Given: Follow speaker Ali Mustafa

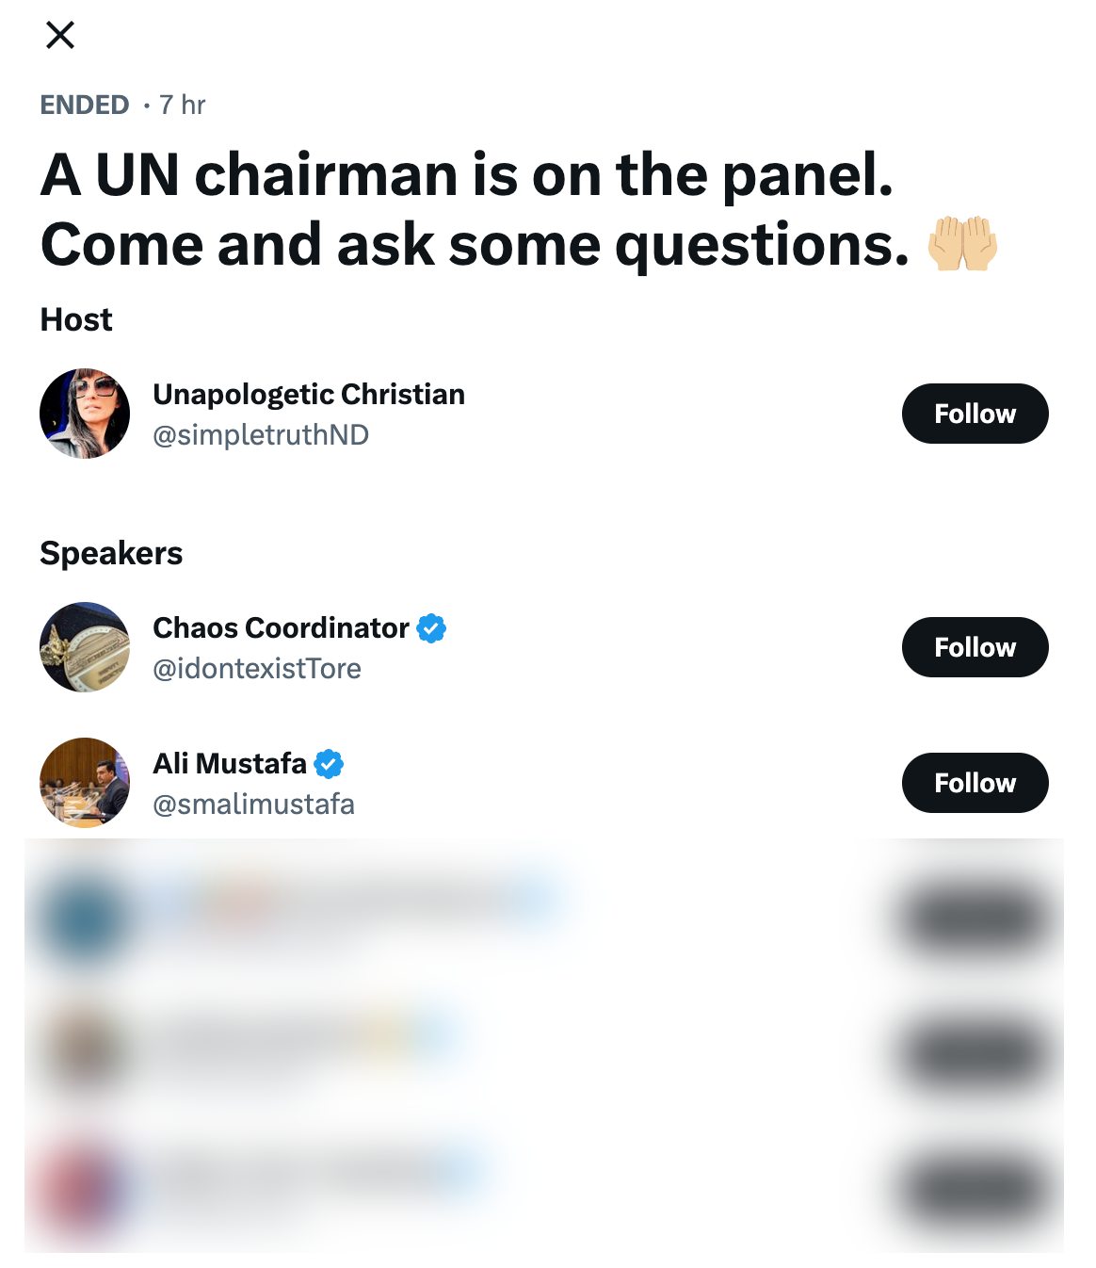Looking at the screenshot, I should click(975, 782).
